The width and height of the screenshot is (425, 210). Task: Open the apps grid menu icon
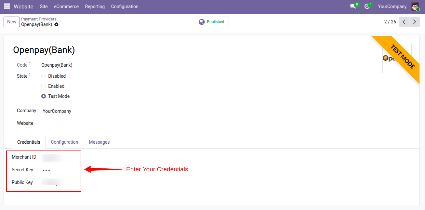[x=7, y=7]
